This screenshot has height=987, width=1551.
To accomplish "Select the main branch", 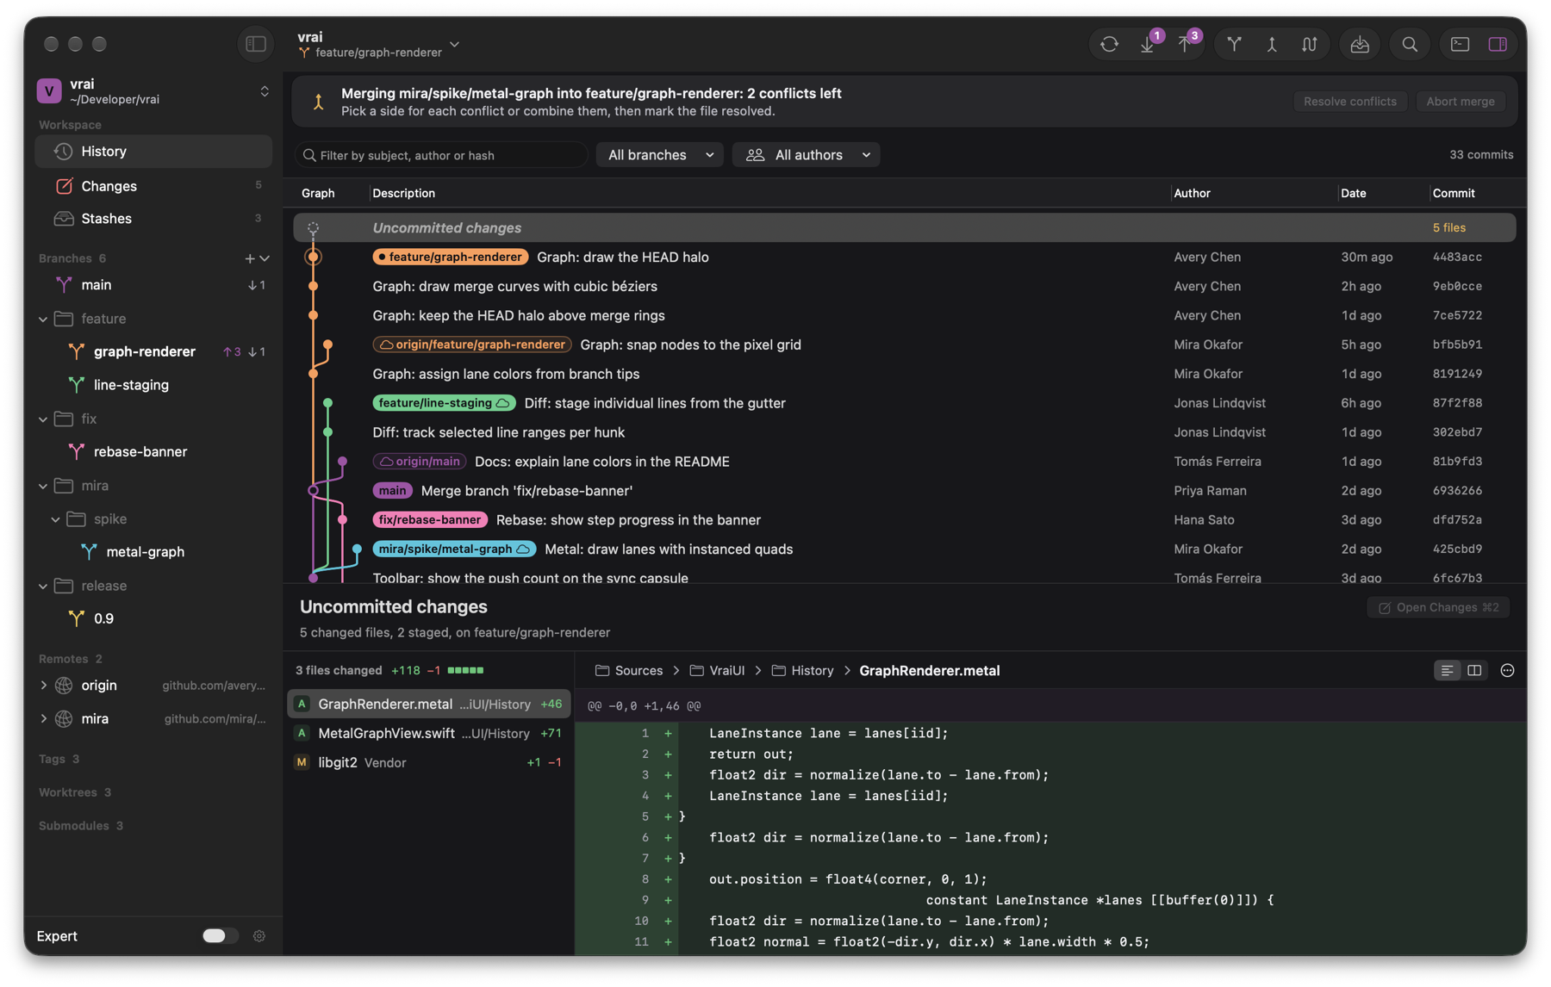I will [x=153, y=285].
